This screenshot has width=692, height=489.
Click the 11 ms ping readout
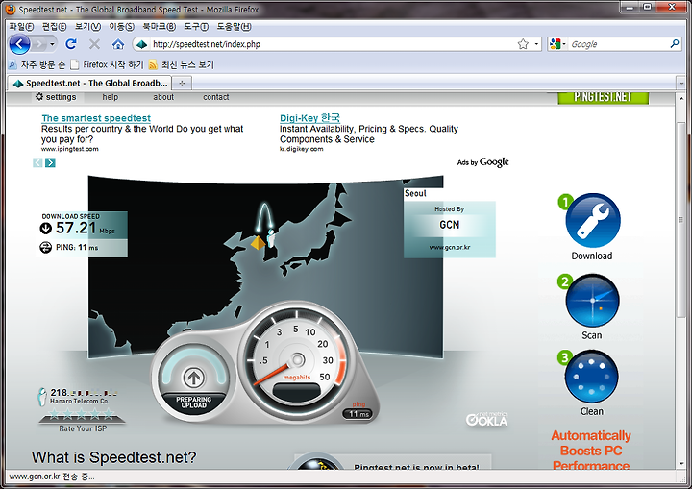tap(358, 414)
